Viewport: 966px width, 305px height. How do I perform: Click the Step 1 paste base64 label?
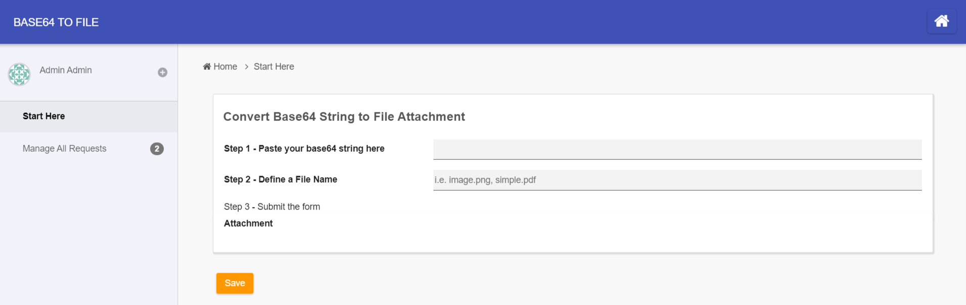tap(304, 149)
